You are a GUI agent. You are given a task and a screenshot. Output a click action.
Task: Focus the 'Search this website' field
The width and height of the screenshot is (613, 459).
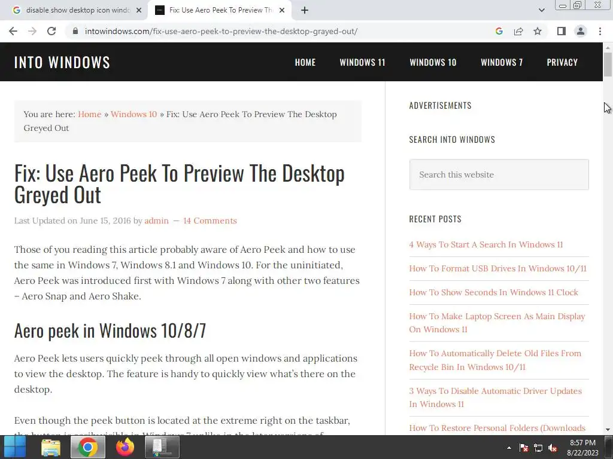pyautogui.click(x=499, y=175)
